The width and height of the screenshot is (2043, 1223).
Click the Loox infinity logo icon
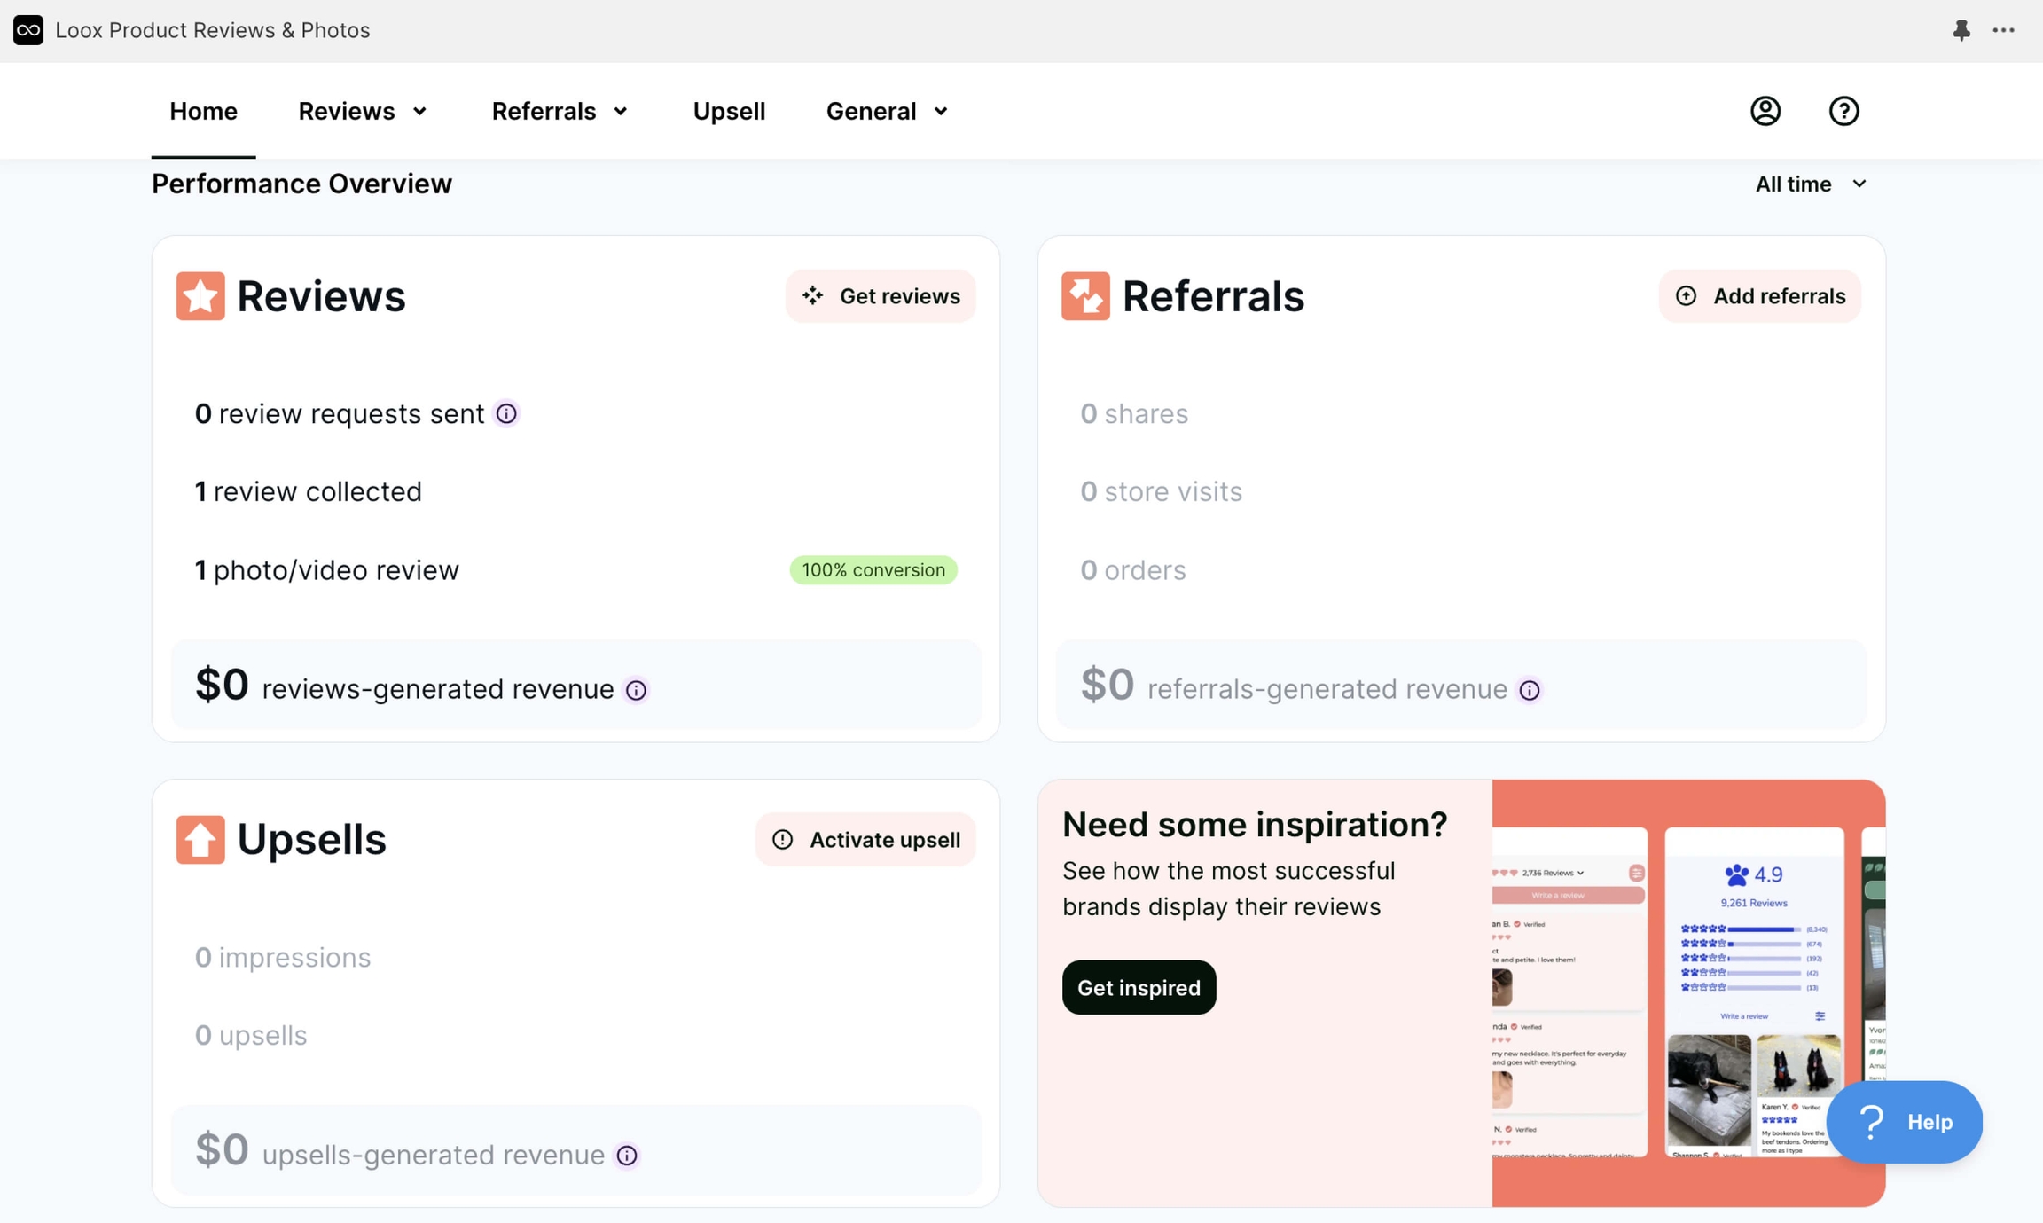[27, 29]
